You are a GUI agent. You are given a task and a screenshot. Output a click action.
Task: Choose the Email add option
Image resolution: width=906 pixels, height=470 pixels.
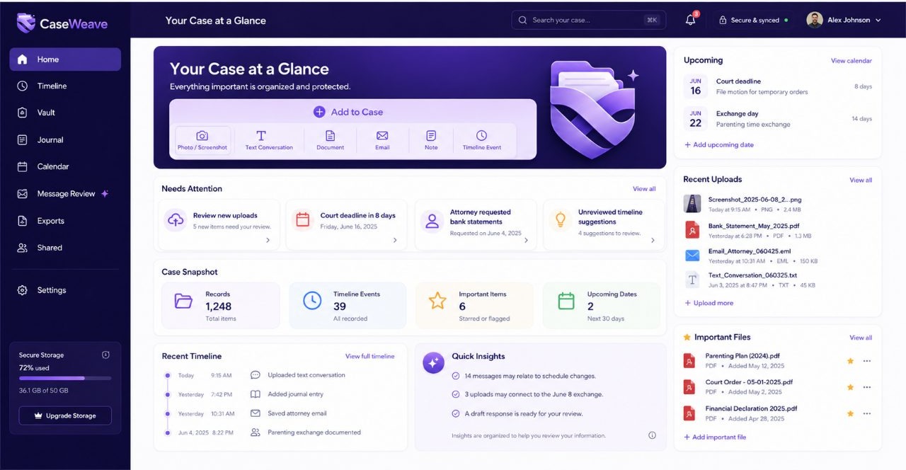click(x=382, y=140)
